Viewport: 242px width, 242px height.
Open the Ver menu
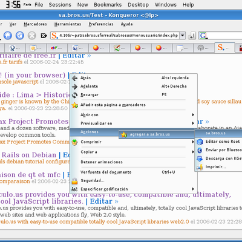[x=13, y=24]
